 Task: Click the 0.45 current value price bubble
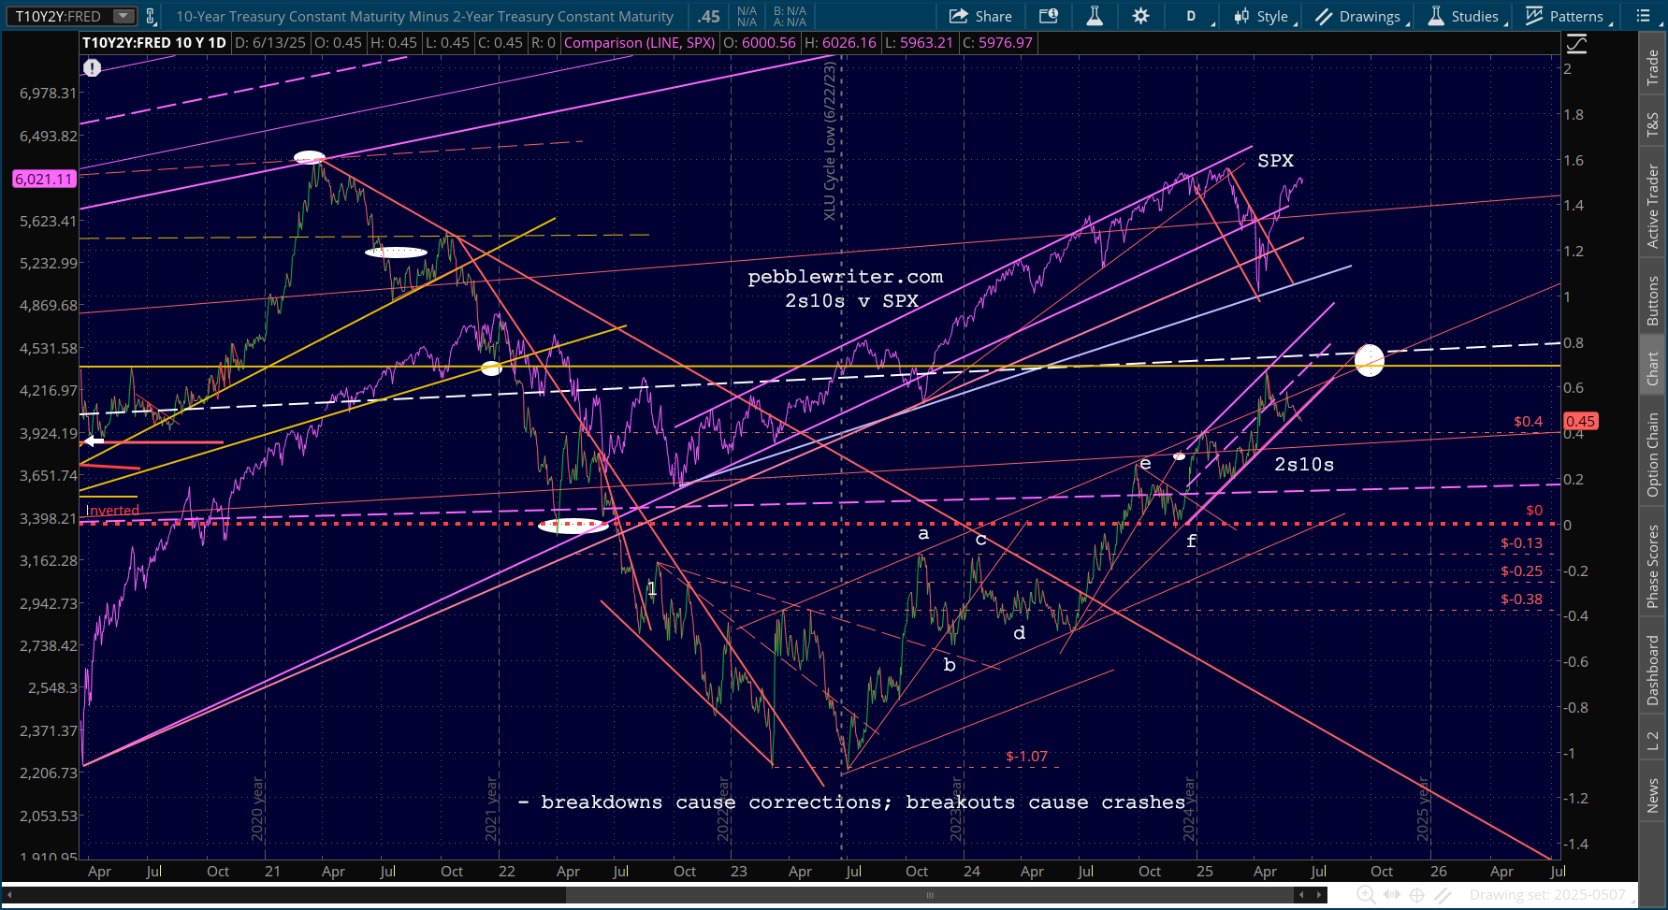(1580, 422)
